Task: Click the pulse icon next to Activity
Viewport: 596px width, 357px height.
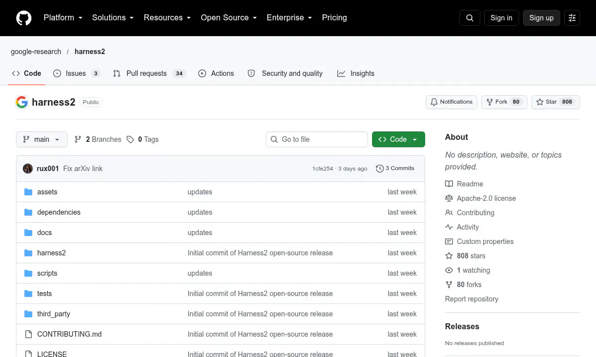Action: click(x=449, y=227)
